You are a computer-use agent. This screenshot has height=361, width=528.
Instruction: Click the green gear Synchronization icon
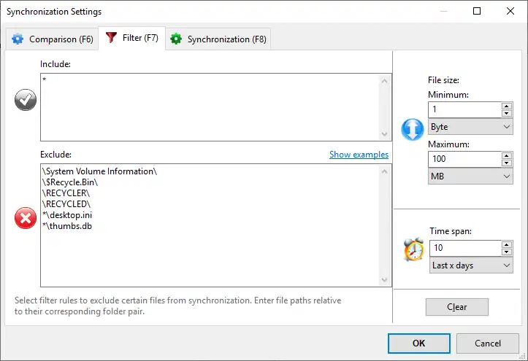176,39
